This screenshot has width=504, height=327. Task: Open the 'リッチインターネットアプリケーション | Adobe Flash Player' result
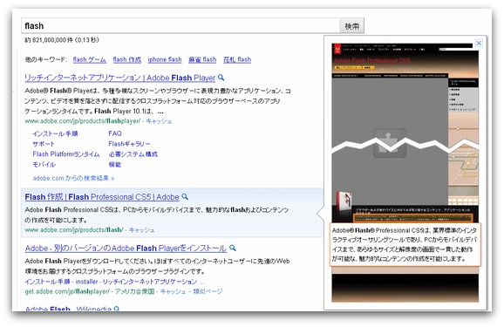click(x=119, y=78)
